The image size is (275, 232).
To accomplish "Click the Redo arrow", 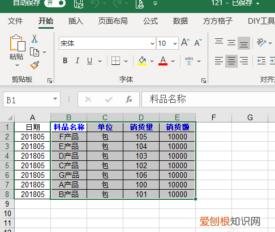I will (x=118, y=3).
